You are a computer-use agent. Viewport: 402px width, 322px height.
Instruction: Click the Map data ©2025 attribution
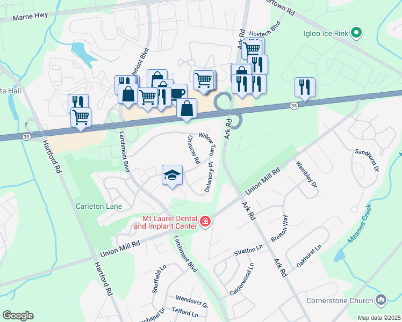click(x=379, y=318)
